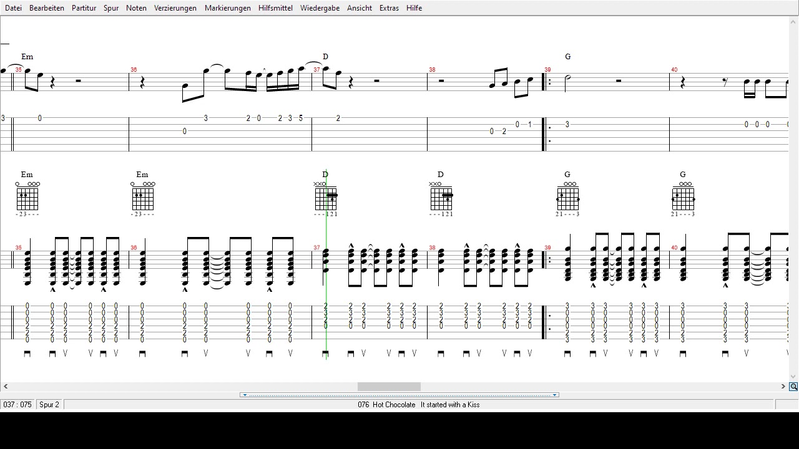The width and height of the screenshot is (799, 449).
Task: Open the Hilfsmittel menu
Action: coord(275,8)
